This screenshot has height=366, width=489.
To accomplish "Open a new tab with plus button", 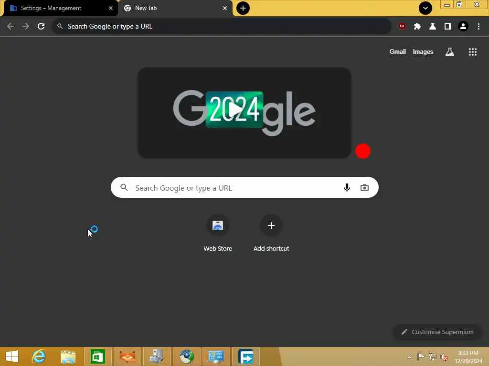I will coord(243,8).
